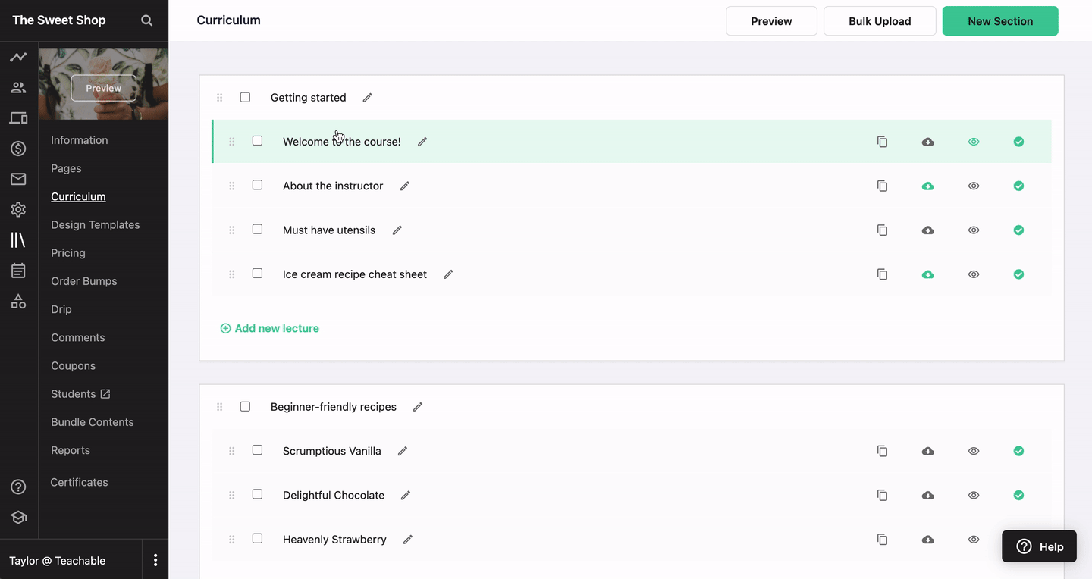
Task: Open the Sales dollar sidebar icon
Action: click(18, 149)
